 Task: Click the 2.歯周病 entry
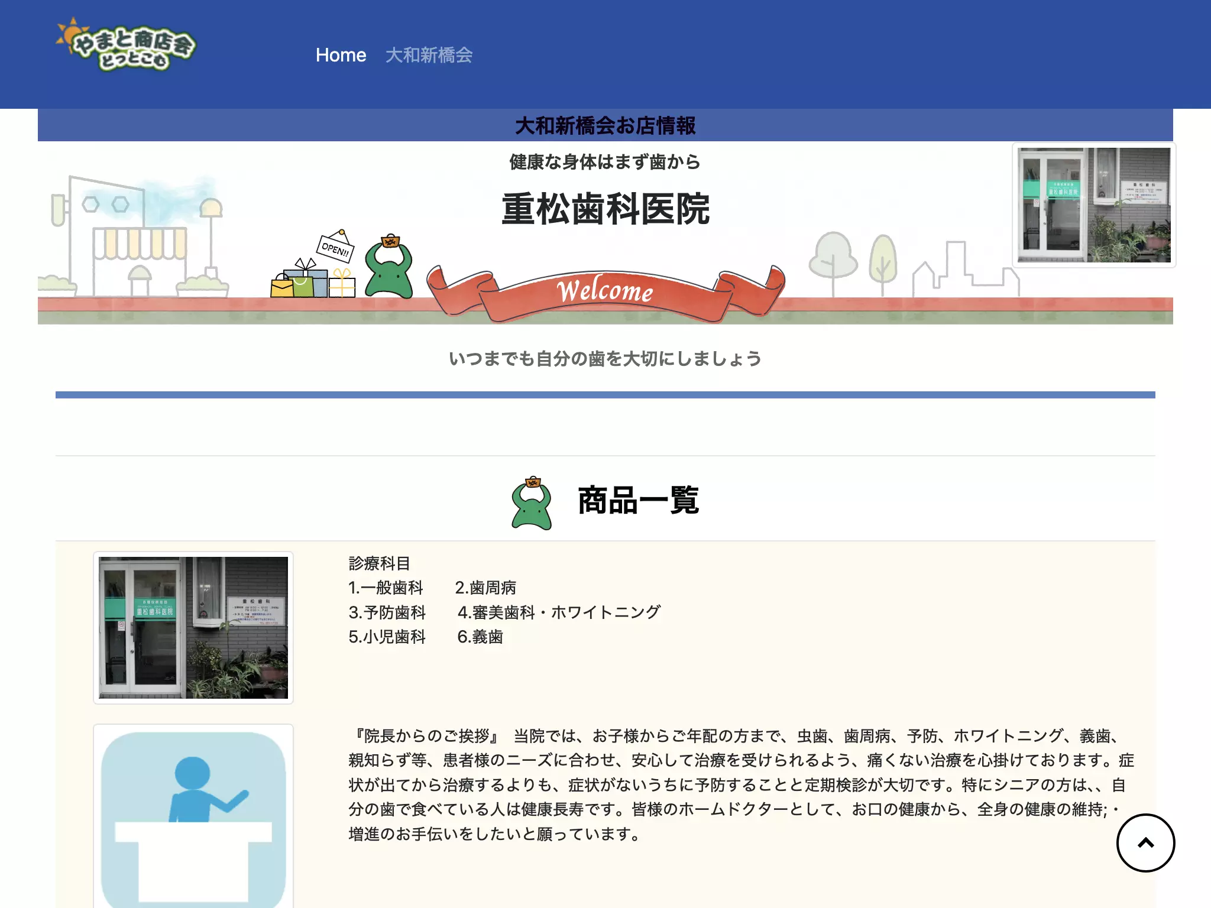485,588
